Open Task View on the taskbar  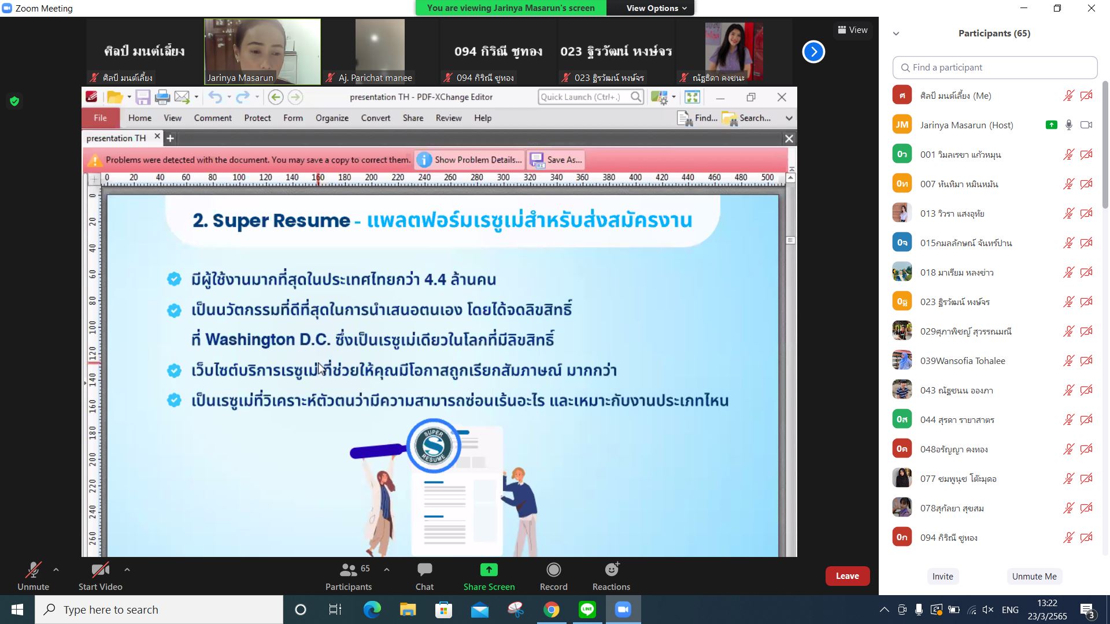pos(335,610)
